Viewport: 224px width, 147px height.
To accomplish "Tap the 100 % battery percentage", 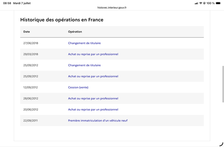I will tap(211, 3).
